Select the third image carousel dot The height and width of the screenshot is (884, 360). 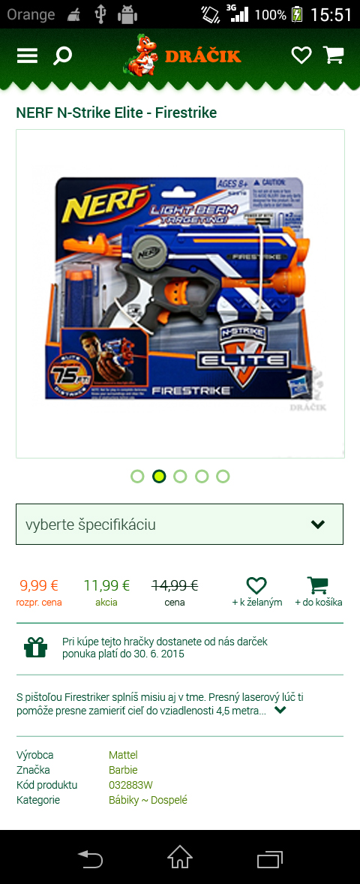tap(180, 477)
